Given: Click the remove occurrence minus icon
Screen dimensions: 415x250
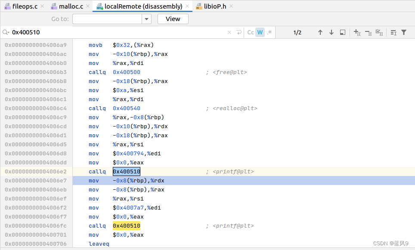Looking at the screenshot, I should (368, 32).
